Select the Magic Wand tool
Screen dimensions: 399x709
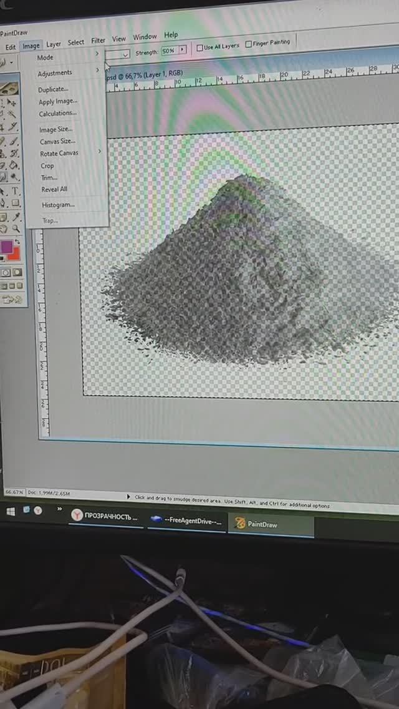coord(11,114)
